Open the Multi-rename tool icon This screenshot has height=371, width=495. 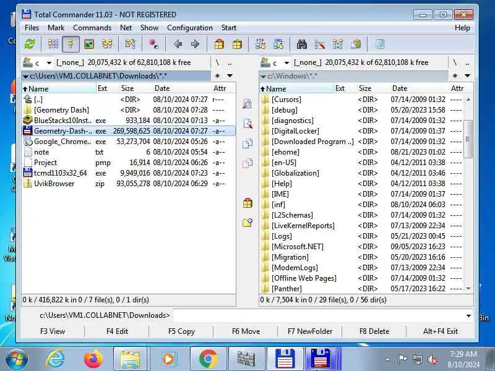point(320,44)
